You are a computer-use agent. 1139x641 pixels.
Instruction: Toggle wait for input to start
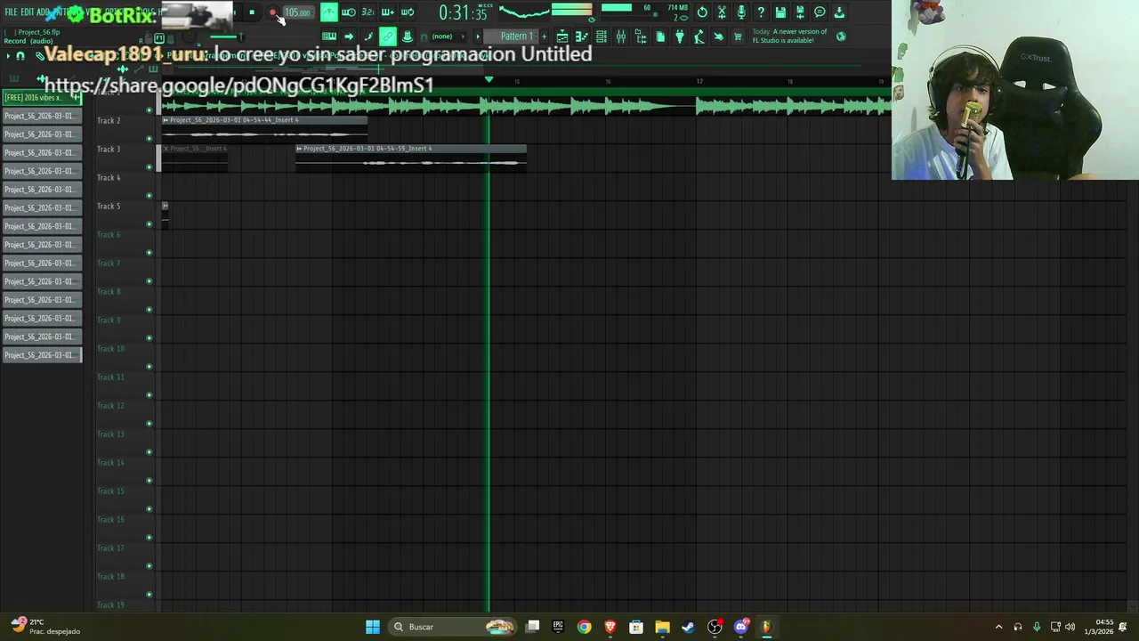tap(349, 12)
